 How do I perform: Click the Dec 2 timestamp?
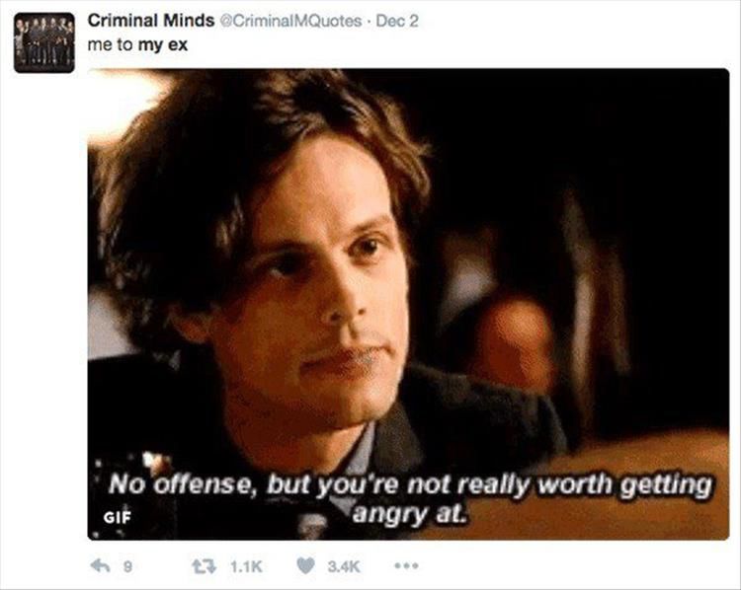point(397,22)
